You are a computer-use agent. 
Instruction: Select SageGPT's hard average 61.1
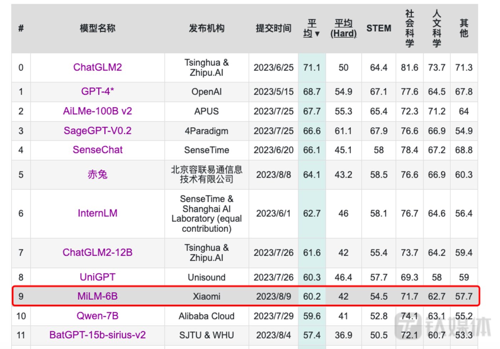pyautogui.click(x=343, y=131)
